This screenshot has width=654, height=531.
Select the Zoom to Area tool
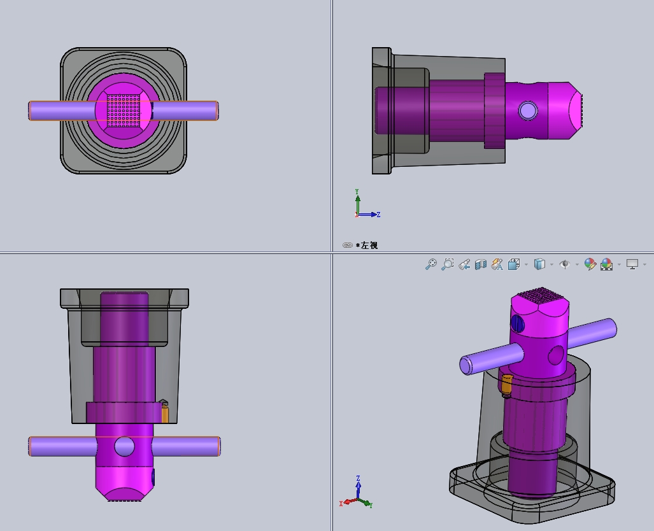(448, 264)
